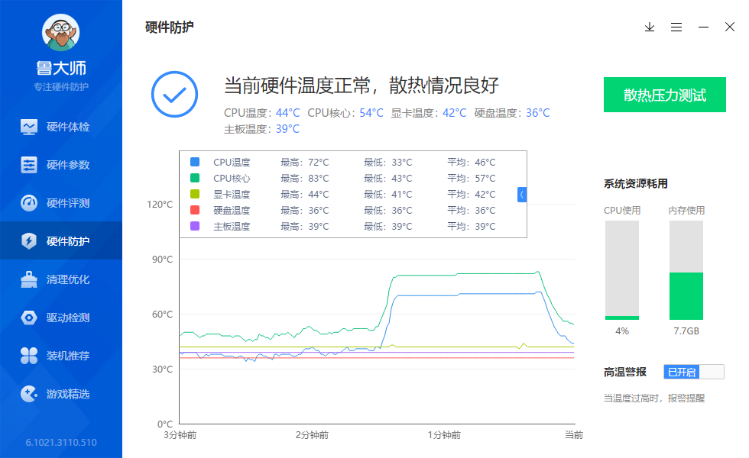Viewport: 749px width, 458px height.
Task: Click the 当前 time axis label
Action: click(x=574, y=435)
